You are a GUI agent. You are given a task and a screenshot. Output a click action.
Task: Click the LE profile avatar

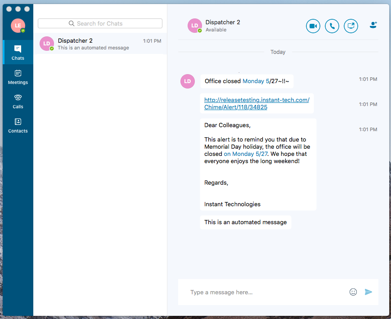point(18,26)
